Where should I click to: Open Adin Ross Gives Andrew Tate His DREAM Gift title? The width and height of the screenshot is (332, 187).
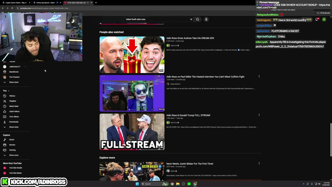[190, 38]
